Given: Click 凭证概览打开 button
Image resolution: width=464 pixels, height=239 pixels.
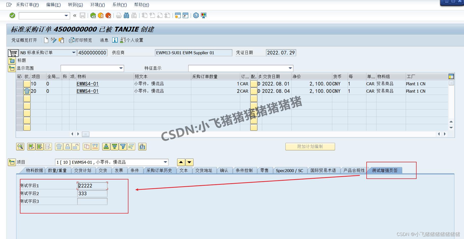Looking at the screenshot, I should click(x=24, y=40).
